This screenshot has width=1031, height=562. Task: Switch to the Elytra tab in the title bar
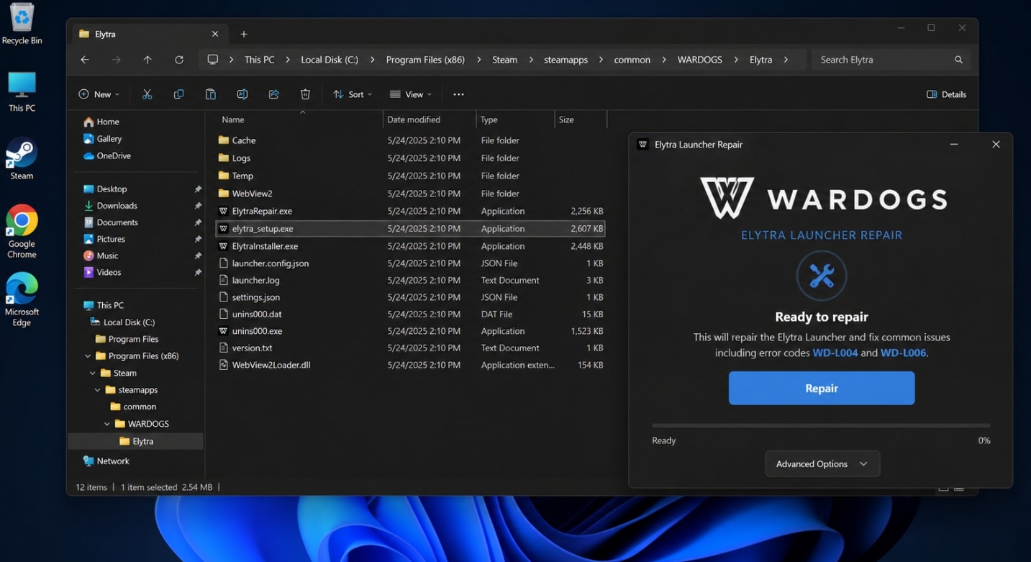pyautogui.click(x=149, y=34)
